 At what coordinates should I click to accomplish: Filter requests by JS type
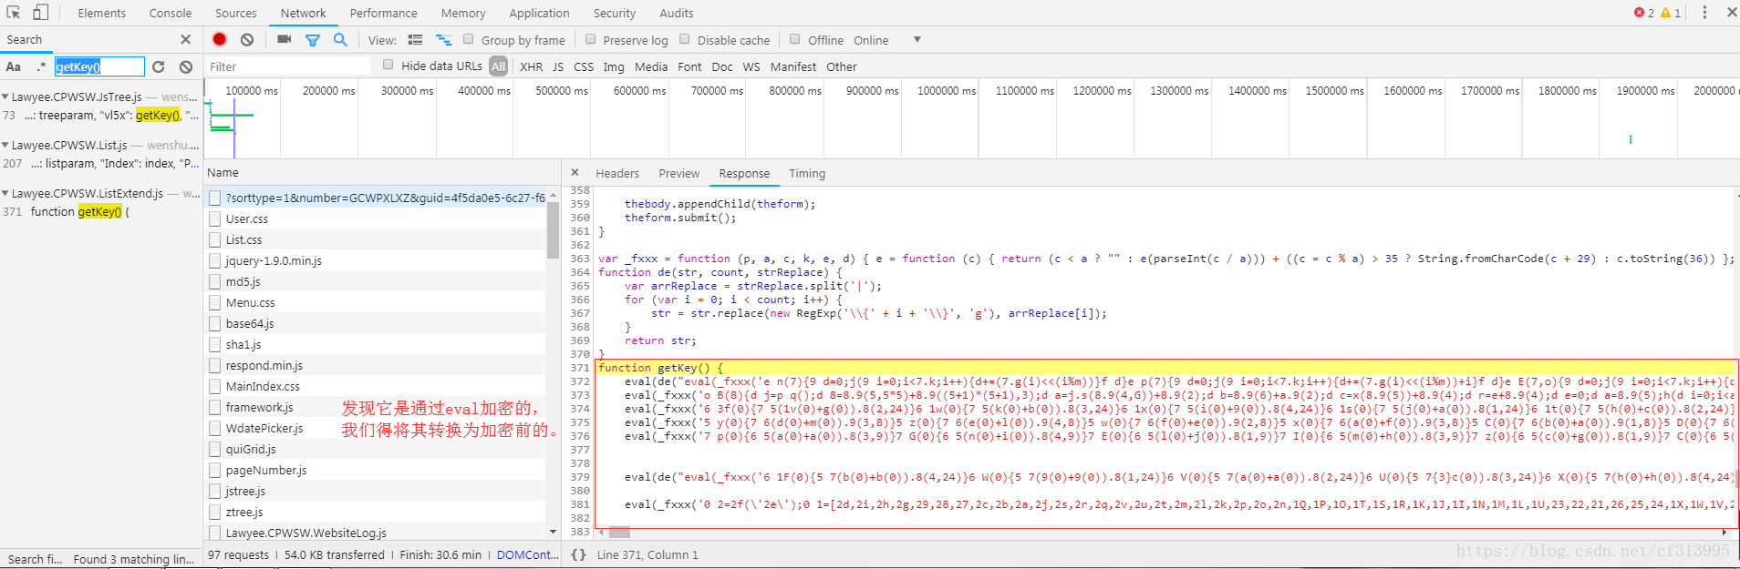click(558, 66)
